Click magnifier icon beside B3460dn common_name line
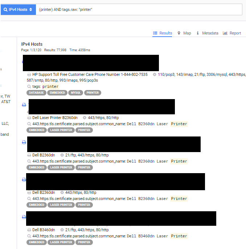This screenshot has height=249, width=246. click(x=29, y=236)
